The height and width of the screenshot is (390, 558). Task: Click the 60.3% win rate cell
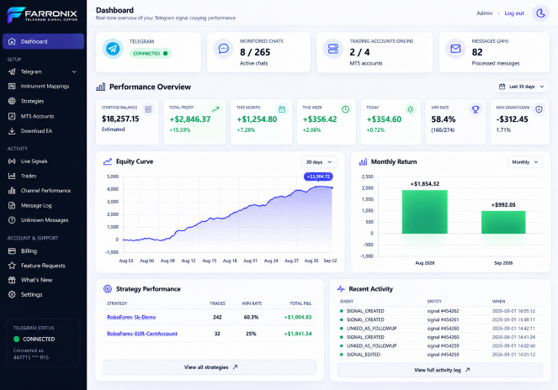251,317
